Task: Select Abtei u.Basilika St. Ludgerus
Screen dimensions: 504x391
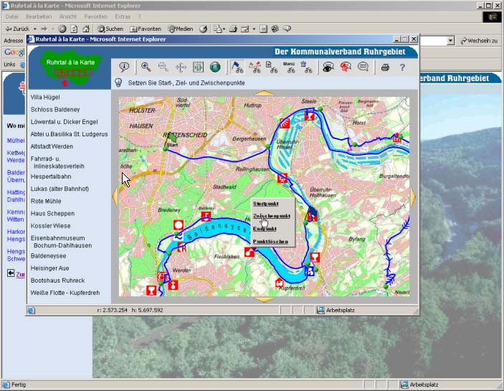Action: pos(69,134)
